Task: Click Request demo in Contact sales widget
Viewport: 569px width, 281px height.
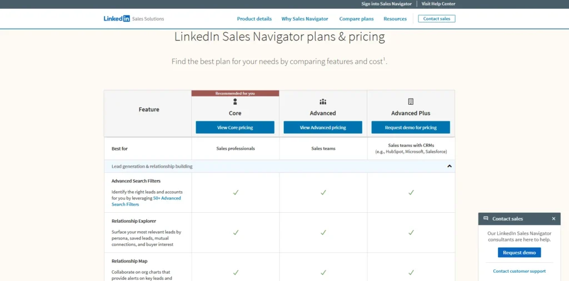Action: (x=520, y=253)
